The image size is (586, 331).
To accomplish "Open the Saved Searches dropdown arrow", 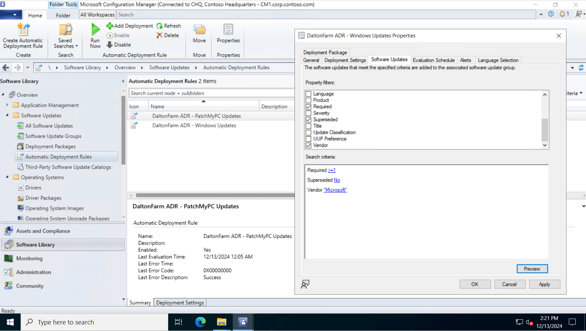I will coord(77,46).
